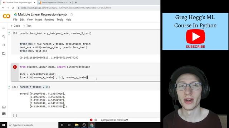Switch to the Linear Regression Example tab
229x128 pixels.
coord(54,2)
